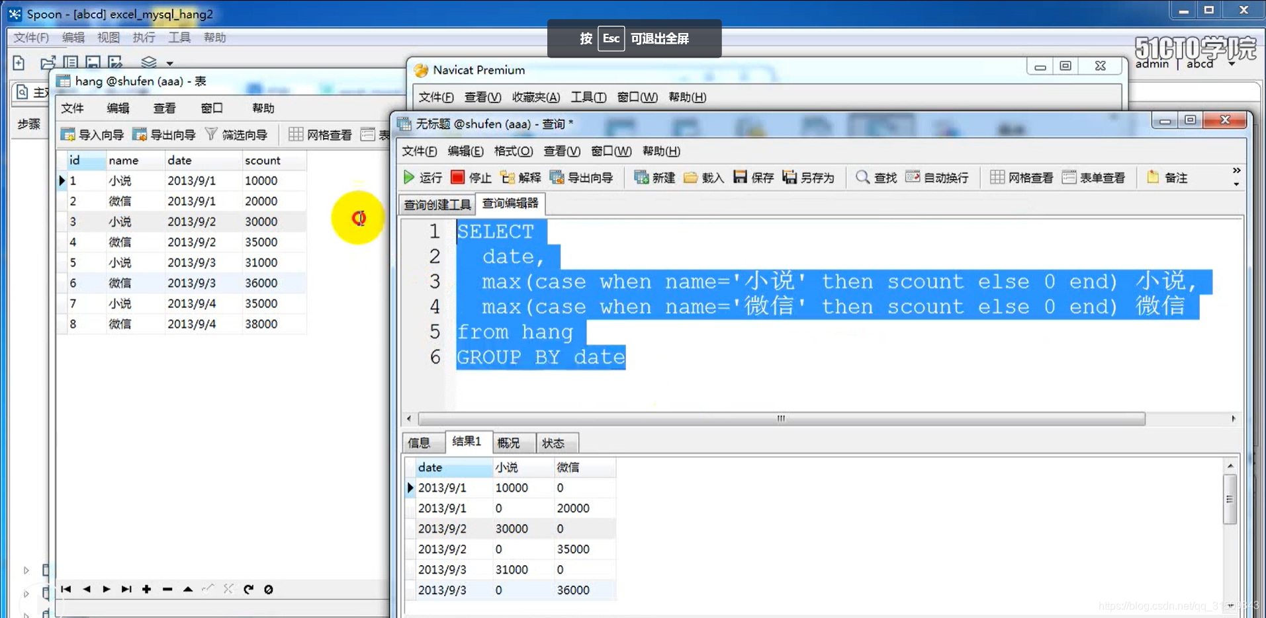
Task: Click the 'from hang' line in the SQL editor
Action: 515,332
